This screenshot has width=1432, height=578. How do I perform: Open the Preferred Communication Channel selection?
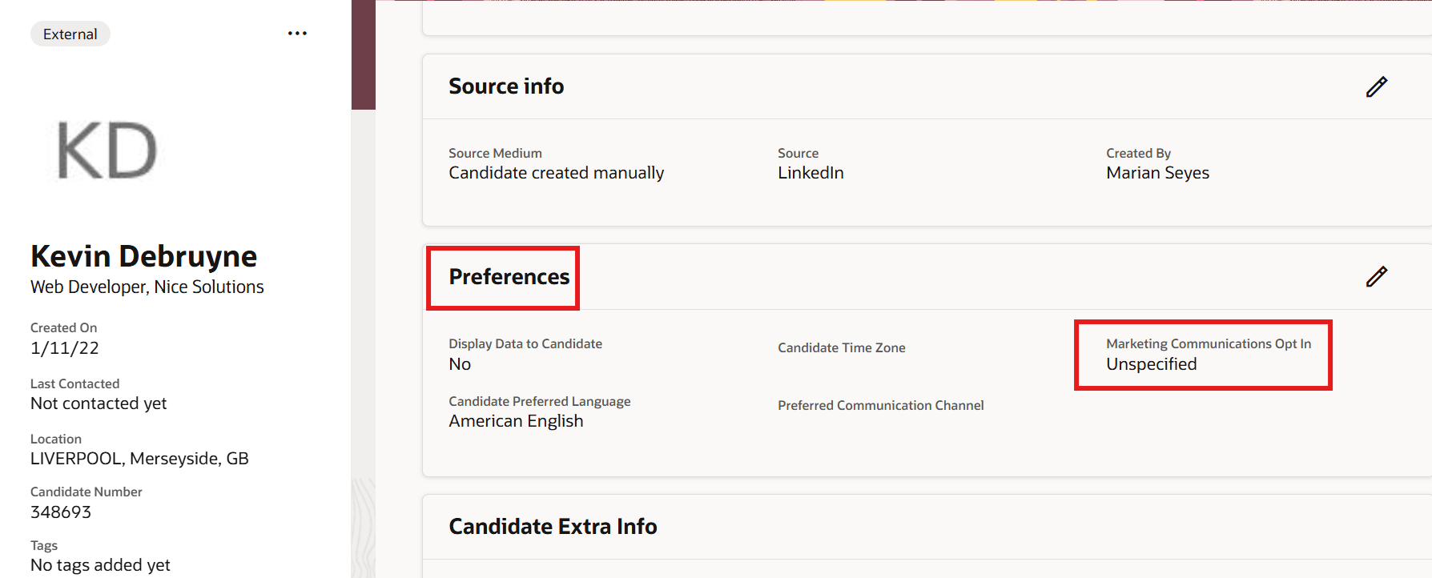(881, 405)
